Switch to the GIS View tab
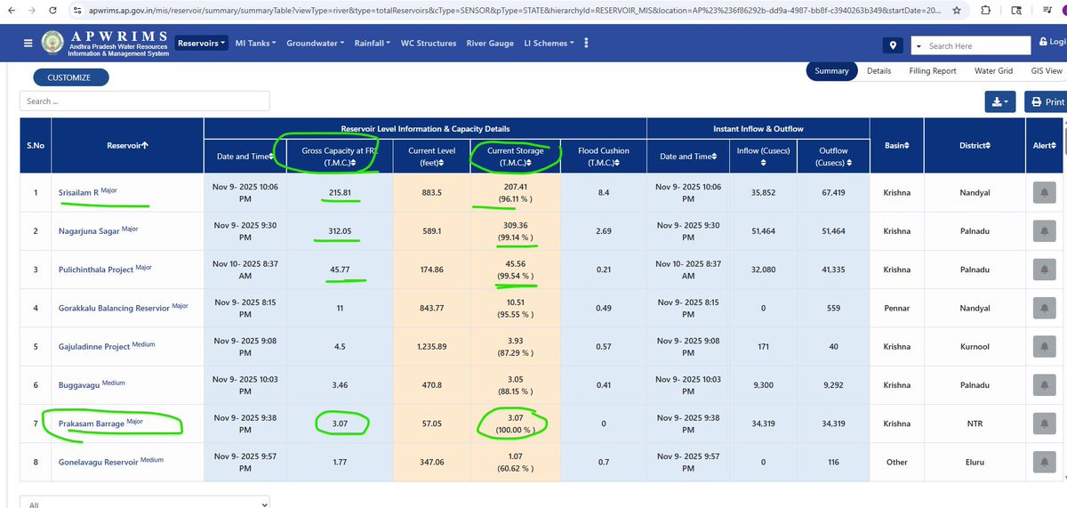Viewport: 1067px width, 508px height. (1047, 71)
